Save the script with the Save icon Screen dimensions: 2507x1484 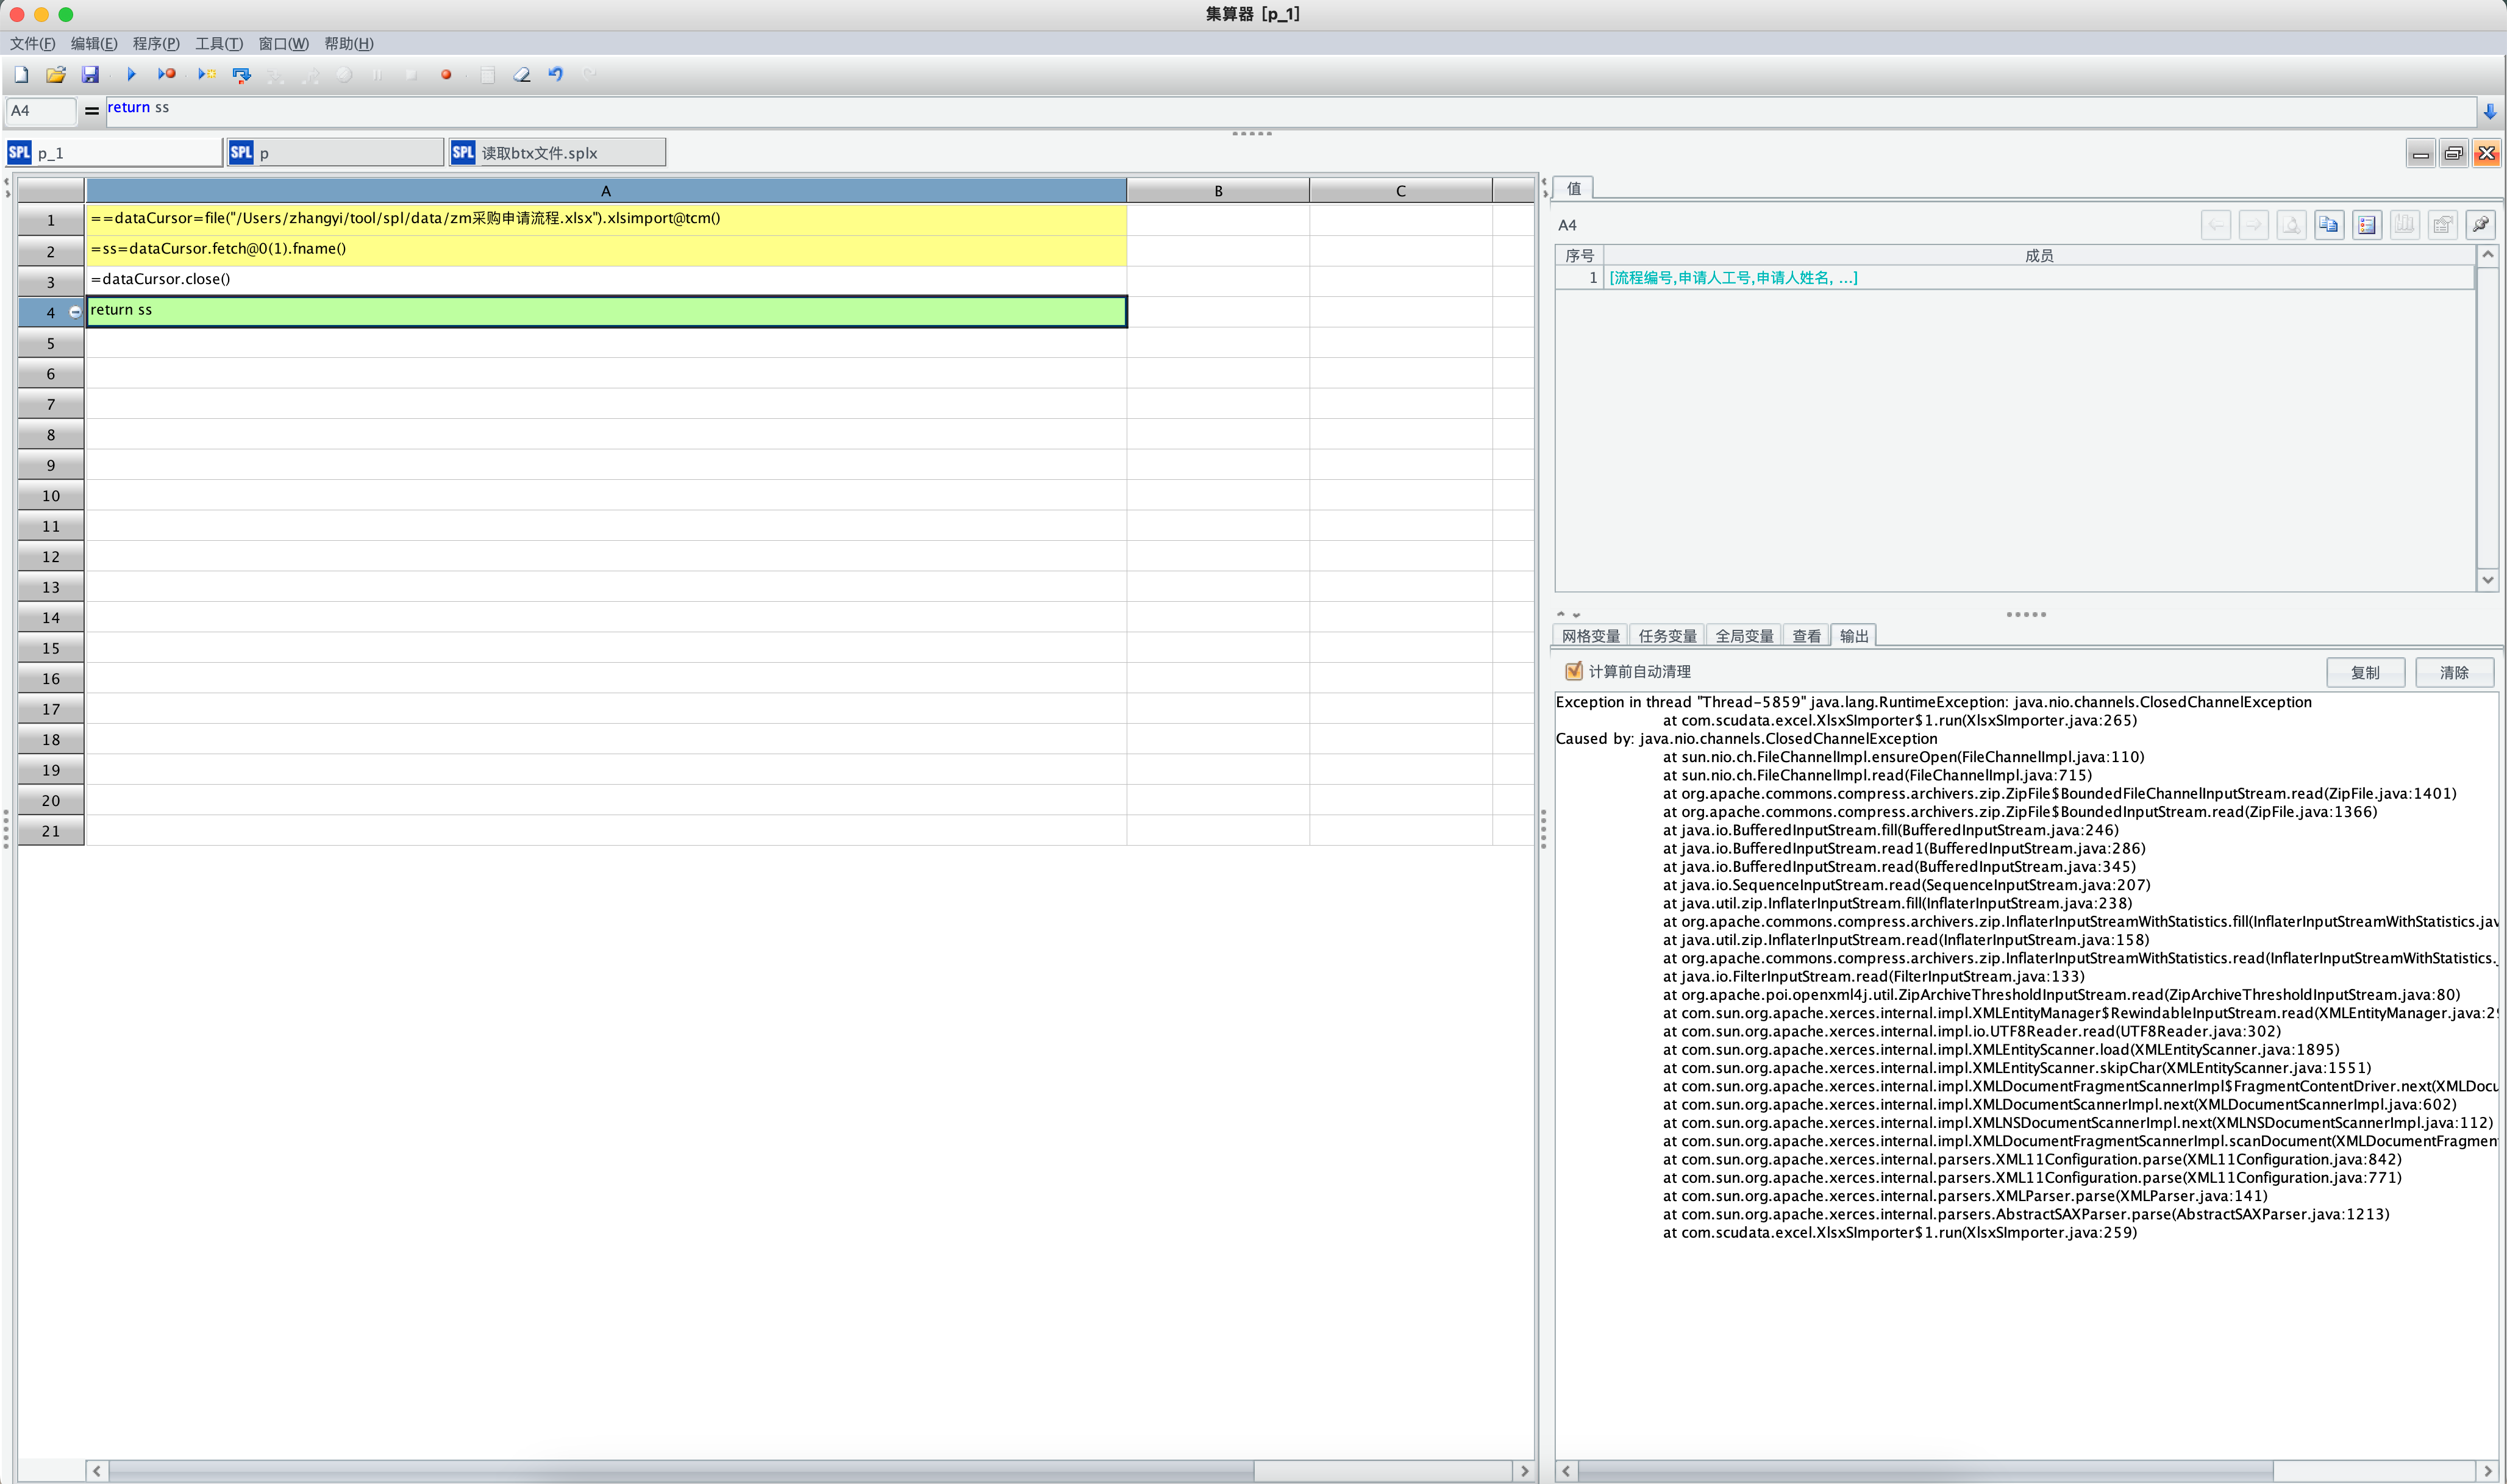coord(91,74)
